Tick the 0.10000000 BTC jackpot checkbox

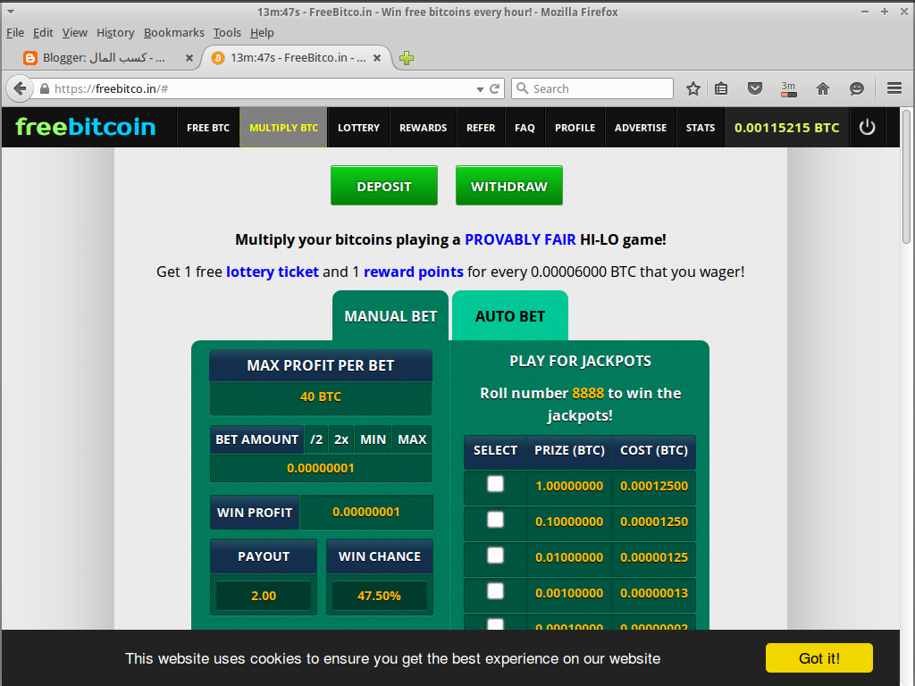[495, 520]
